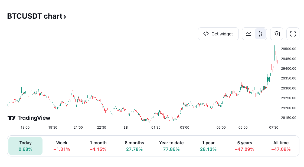Click the 29500.00 price axis label

(x=289, y=49)
